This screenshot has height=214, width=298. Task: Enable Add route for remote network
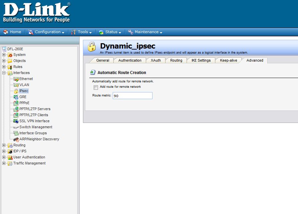(x=96, y=87)
